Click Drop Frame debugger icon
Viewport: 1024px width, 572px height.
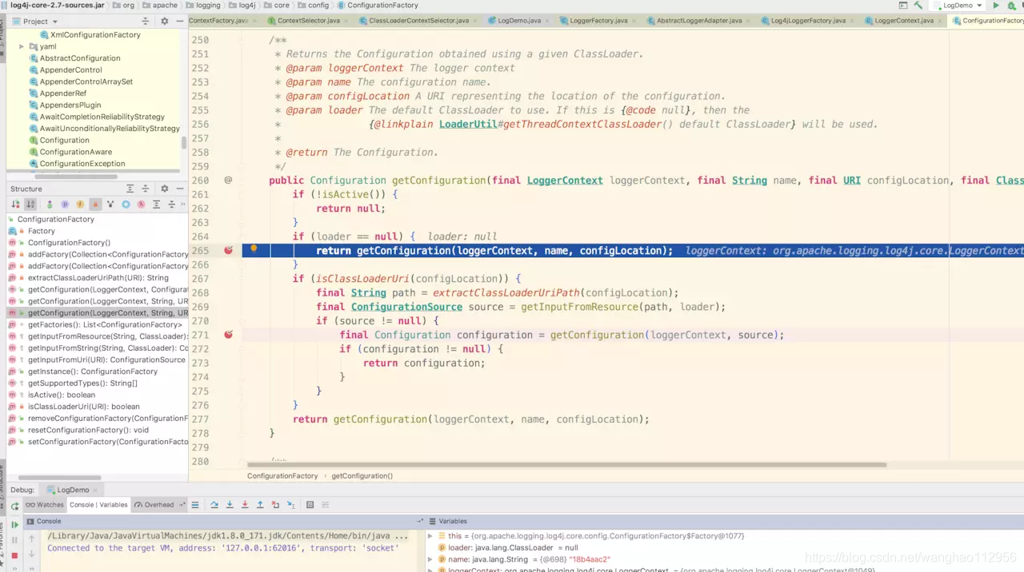coord(275,505)
